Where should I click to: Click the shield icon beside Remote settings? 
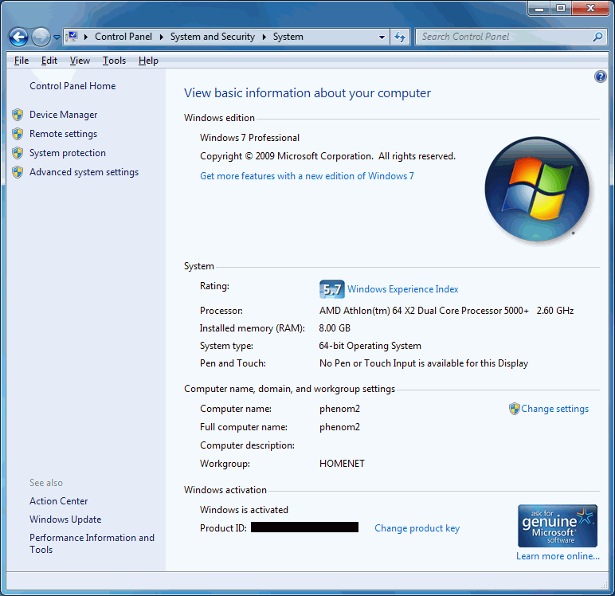pyautogui.click(x=18, y=134)
